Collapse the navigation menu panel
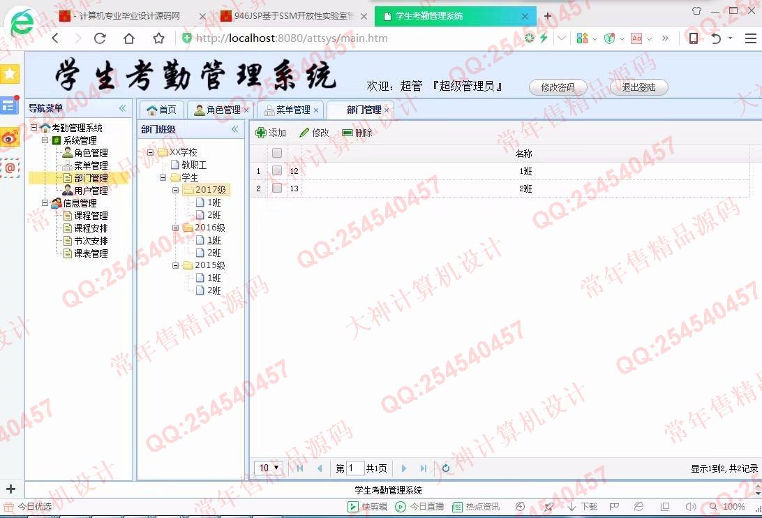The height and width of the screenshot is (518, 762). tap(122, 108)
